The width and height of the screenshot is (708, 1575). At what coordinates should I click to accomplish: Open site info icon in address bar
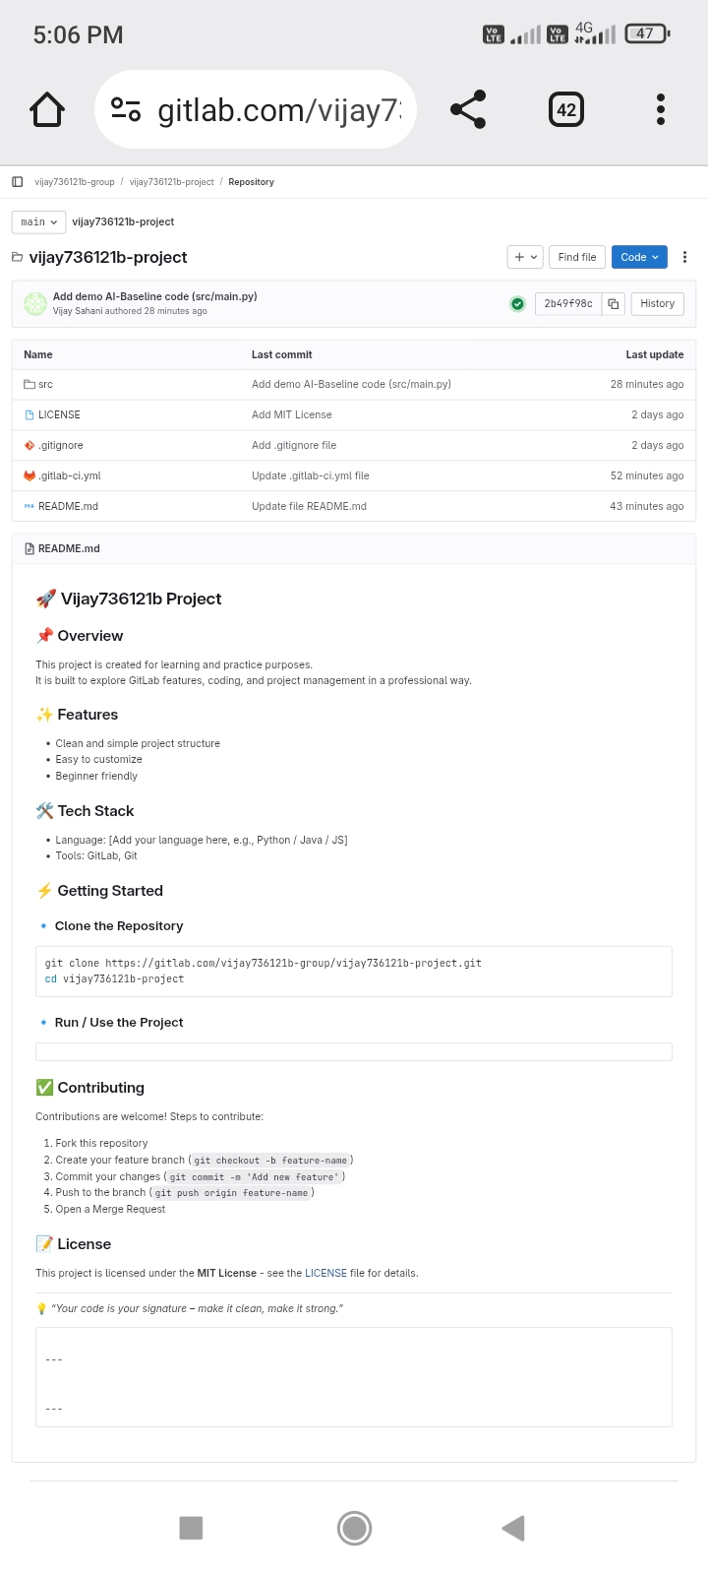click(126, 109)
